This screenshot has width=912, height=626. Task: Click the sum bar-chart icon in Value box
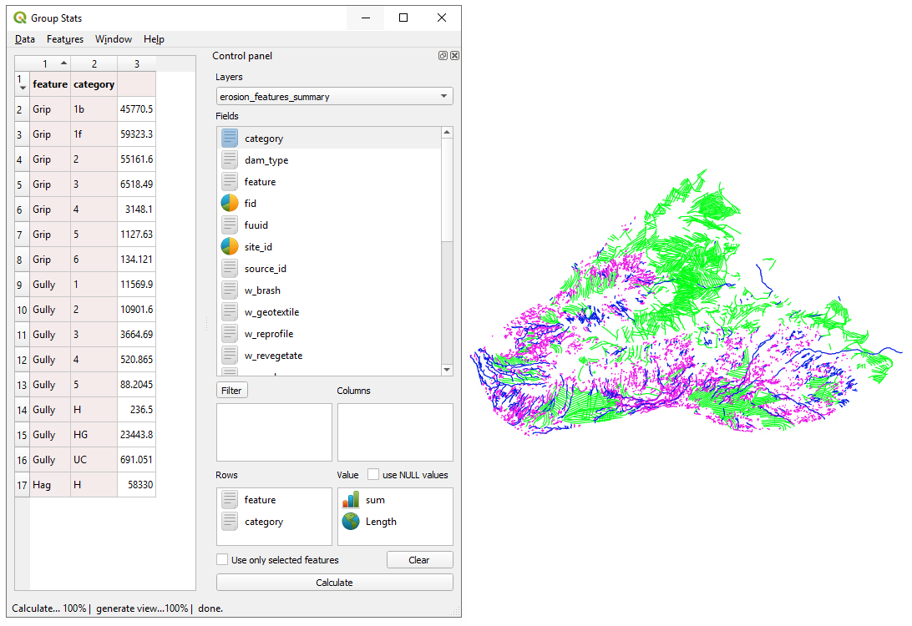(x=351, y=500)
